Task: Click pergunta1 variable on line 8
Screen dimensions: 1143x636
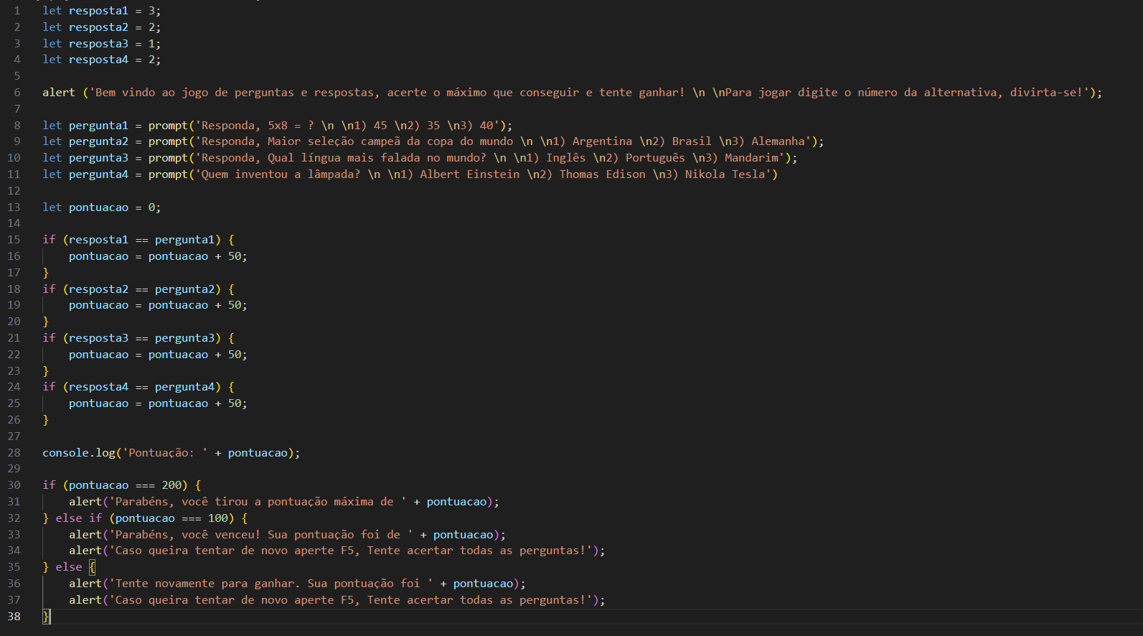Action: [x=98, y=126]
